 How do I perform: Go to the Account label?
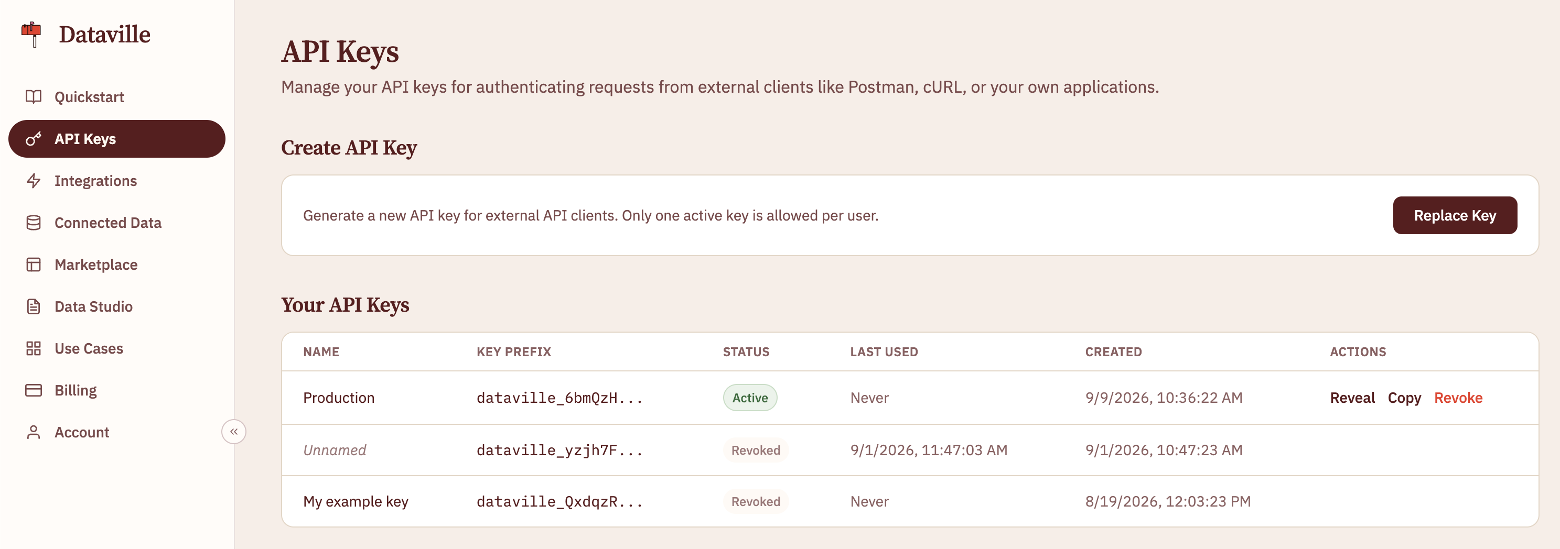click(x=82, y=432)
